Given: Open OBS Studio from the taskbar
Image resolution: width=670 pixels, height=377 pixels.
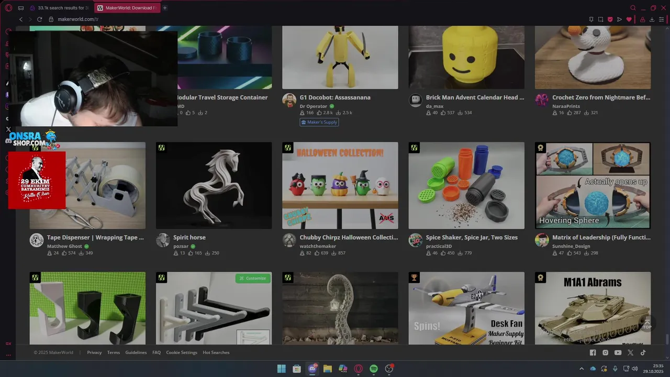Looking at the screenshot, I should point(389,369).
